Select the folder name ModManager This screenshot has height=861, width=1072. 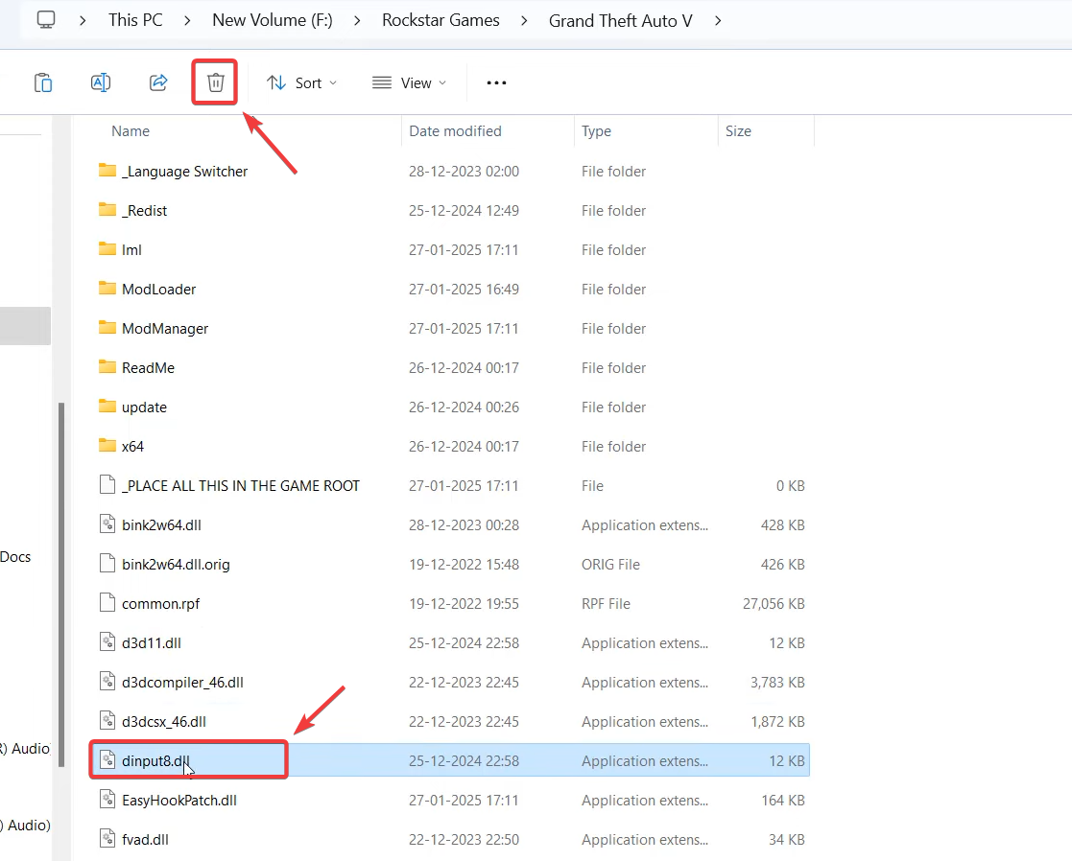(x=165, y=329)
